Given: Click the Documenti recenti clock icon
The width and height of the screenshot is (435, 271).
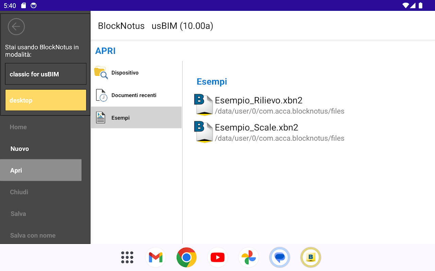Looking at the screenshot, I should (101, 95).
